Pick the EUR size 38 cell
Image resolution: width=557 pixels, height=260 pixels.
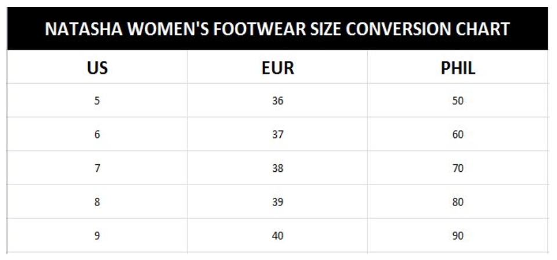[277, 168]
